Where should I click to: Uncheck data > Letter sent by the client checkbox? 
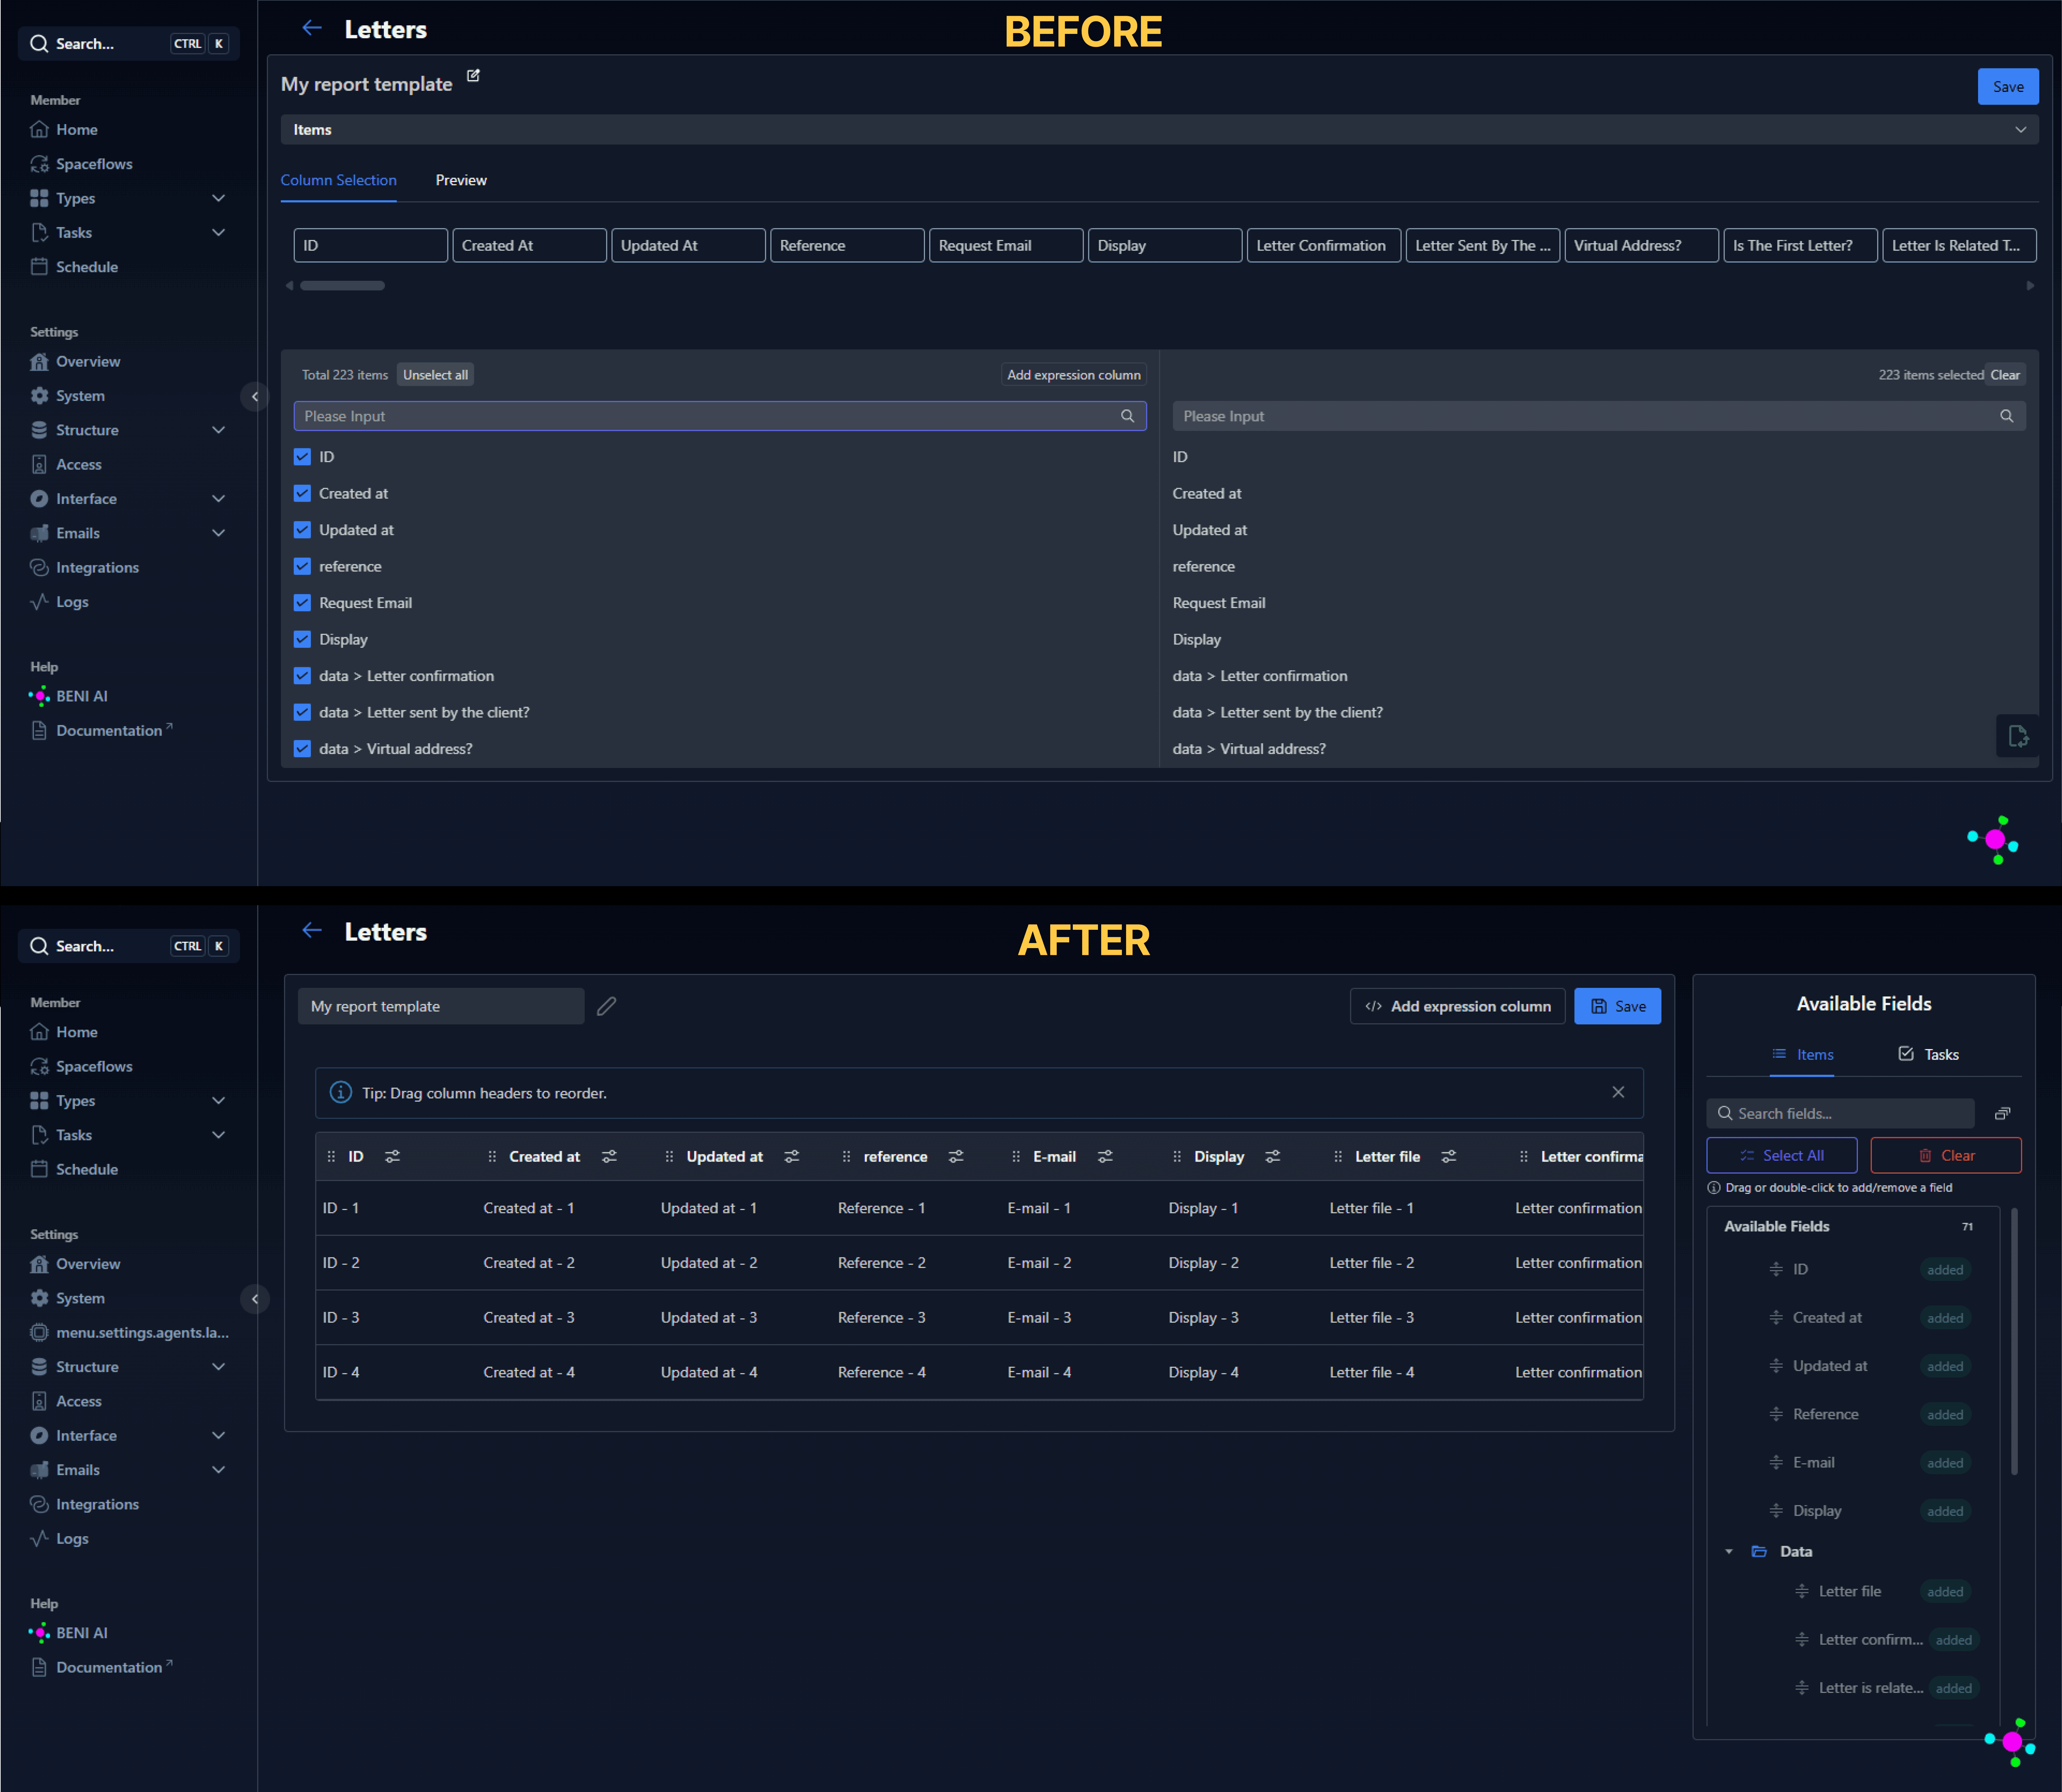click(302, 712)
